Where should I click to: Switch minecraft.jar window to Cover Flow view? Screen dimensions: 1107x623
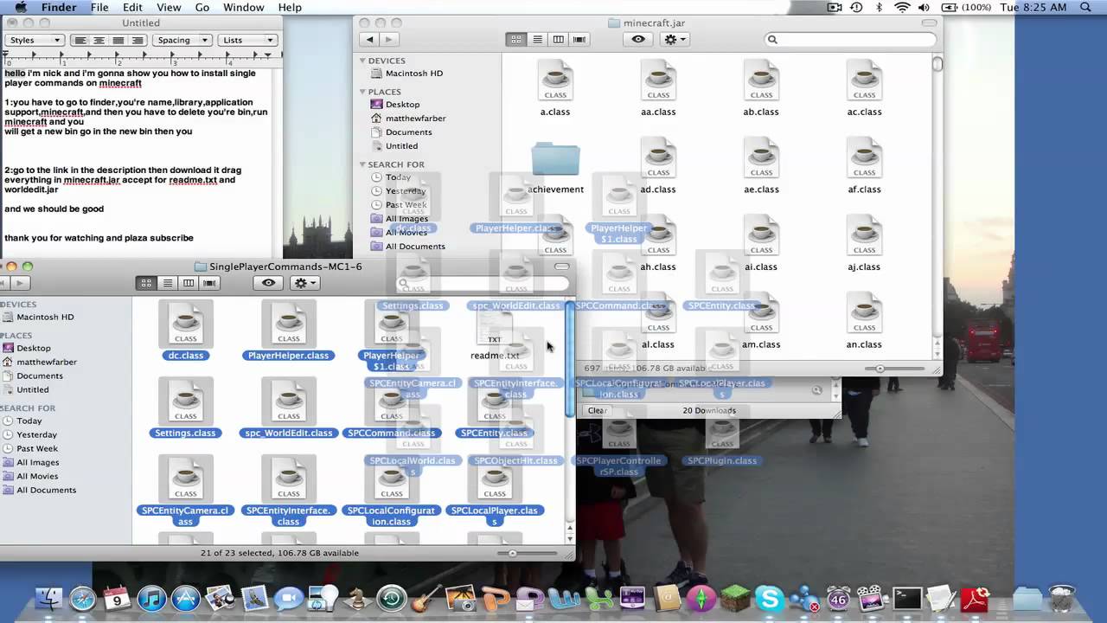click(x=579, y=39)
